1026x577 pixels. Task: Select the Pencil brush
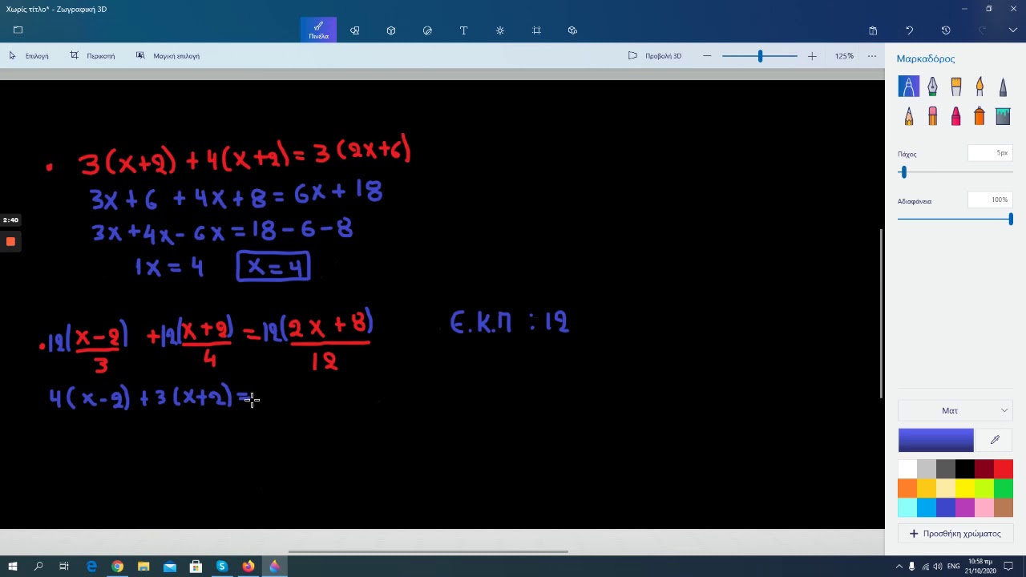pos(909,116)
